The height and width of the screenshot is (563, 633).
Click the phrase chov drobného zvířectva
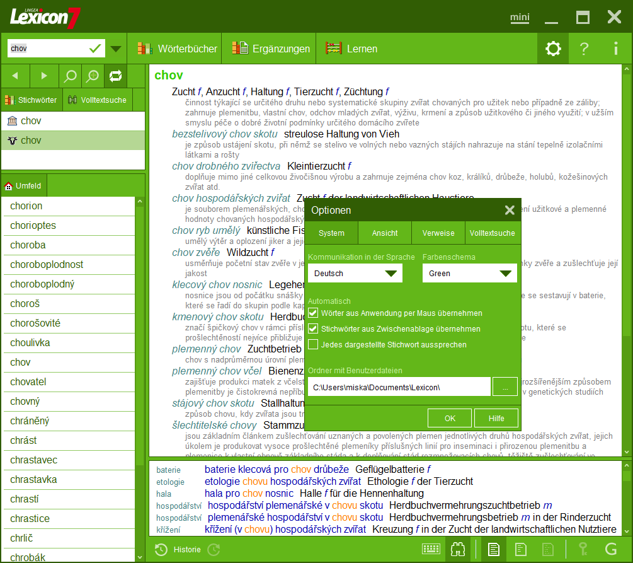(226, 166)
